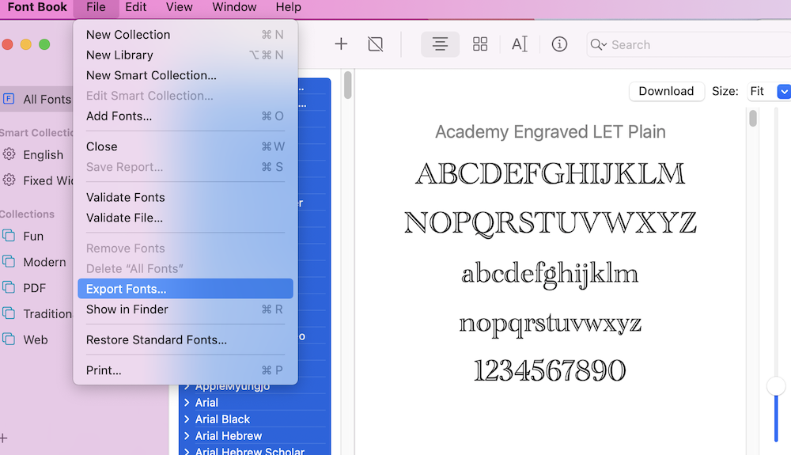This screenshot has height=455, width=791.
Task: Expand the Arial Black font family
Action: (x=187, y=419)
